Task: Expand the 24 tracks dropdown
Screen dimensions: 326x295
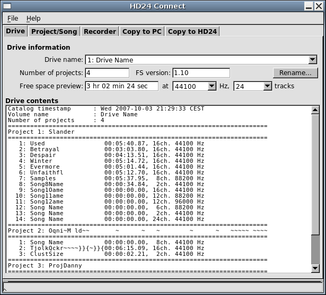Action: coord(267,86)
